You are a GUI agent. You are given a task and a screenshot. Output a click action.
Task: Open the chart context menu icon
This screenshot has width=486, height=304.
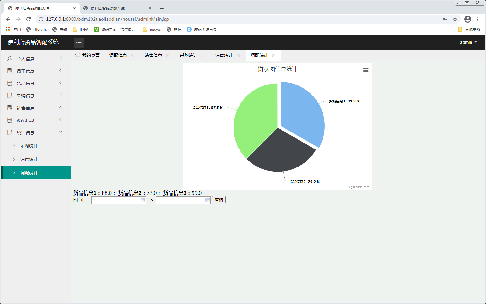(x=366, y=70)
